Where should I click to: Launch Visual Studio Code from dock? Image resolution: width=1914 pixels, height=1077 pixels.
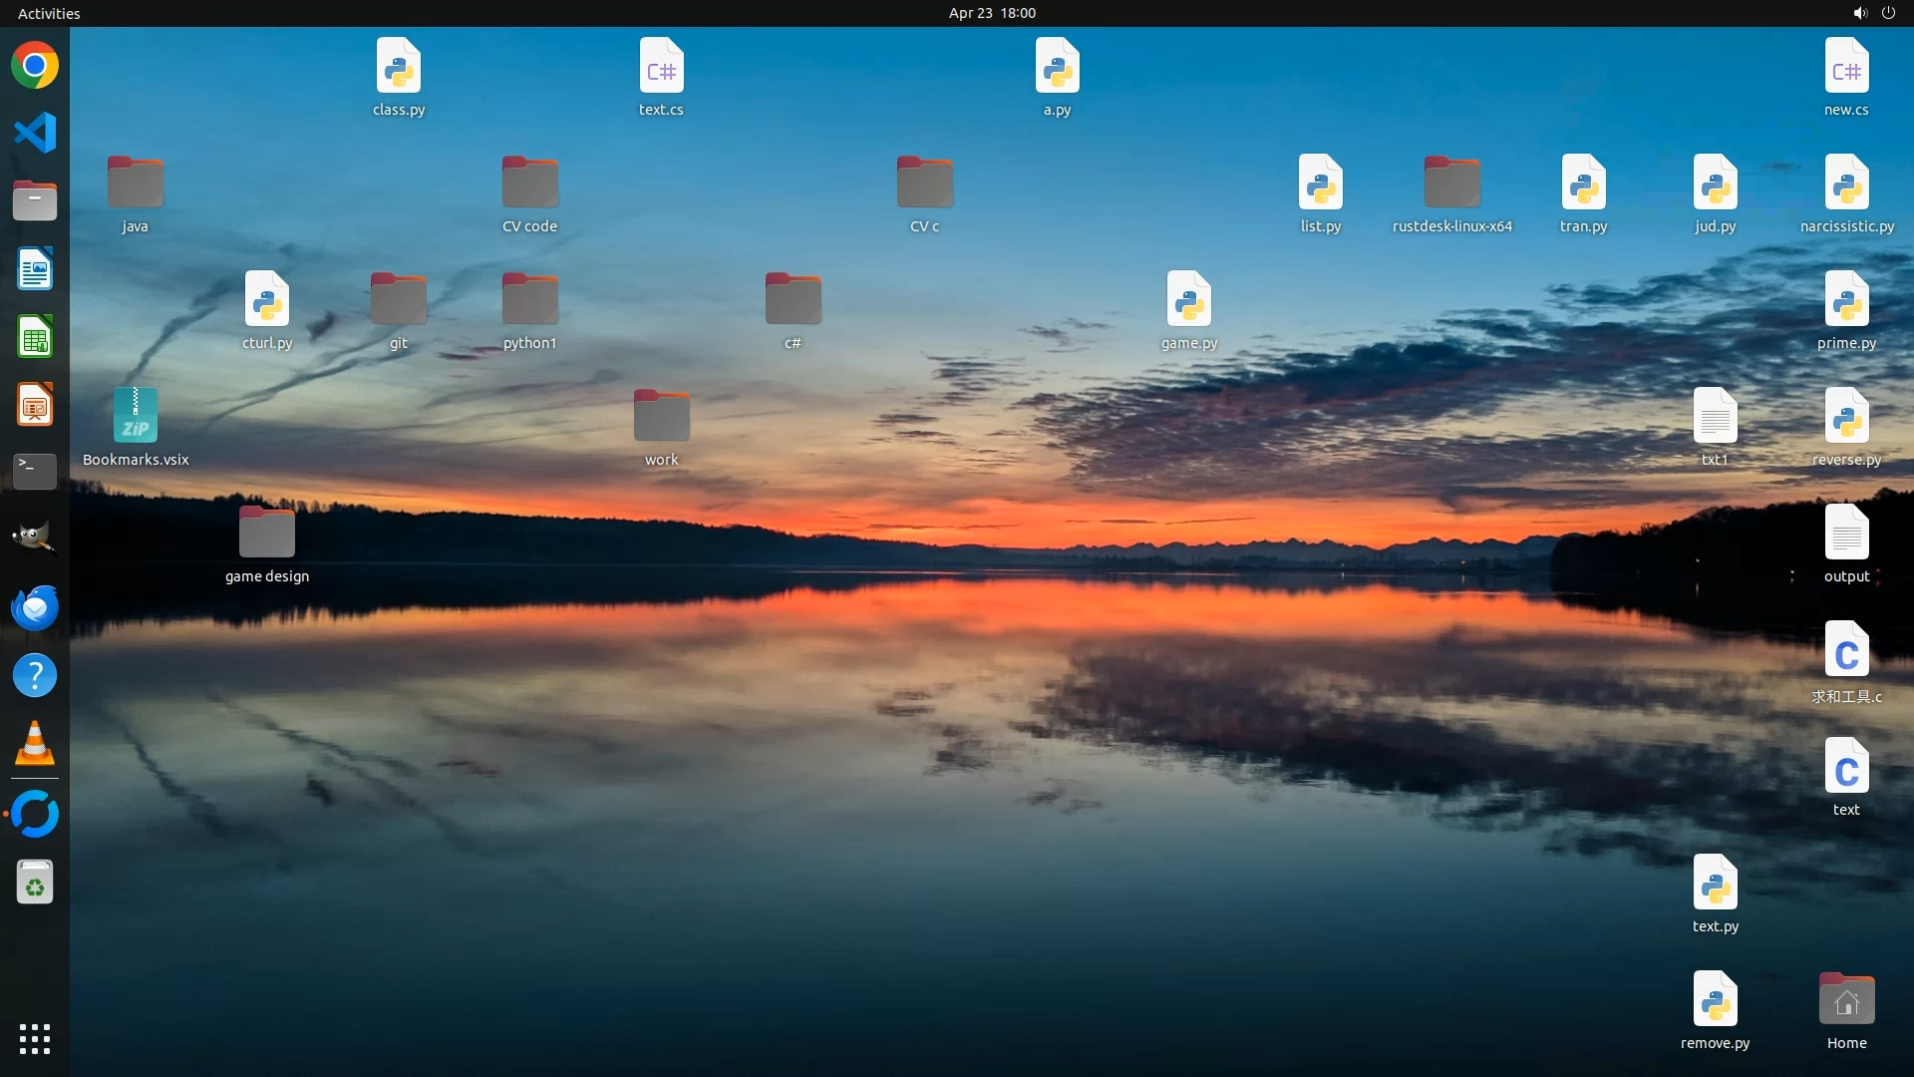pyautogui.click(x=35, y=133)
